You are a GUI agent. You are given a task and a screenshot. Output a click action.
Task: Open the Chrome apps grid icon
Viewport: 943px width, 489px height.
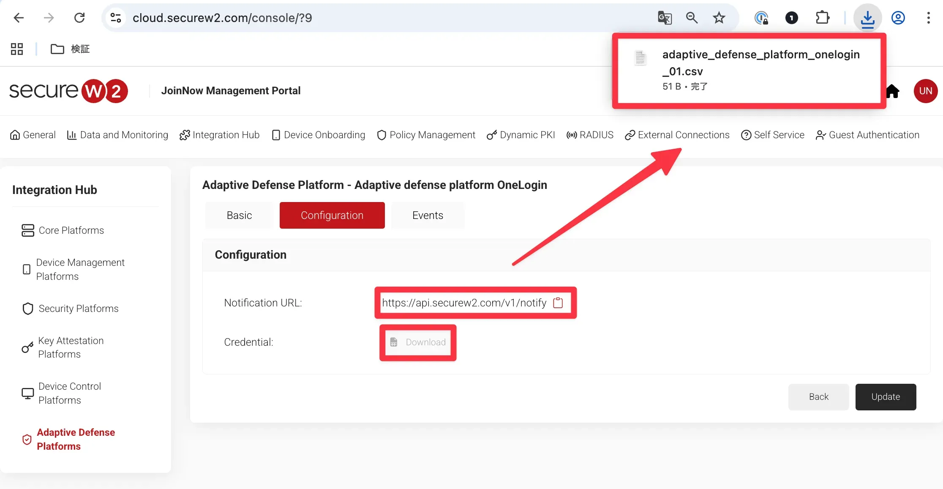[x=17, y=49]
